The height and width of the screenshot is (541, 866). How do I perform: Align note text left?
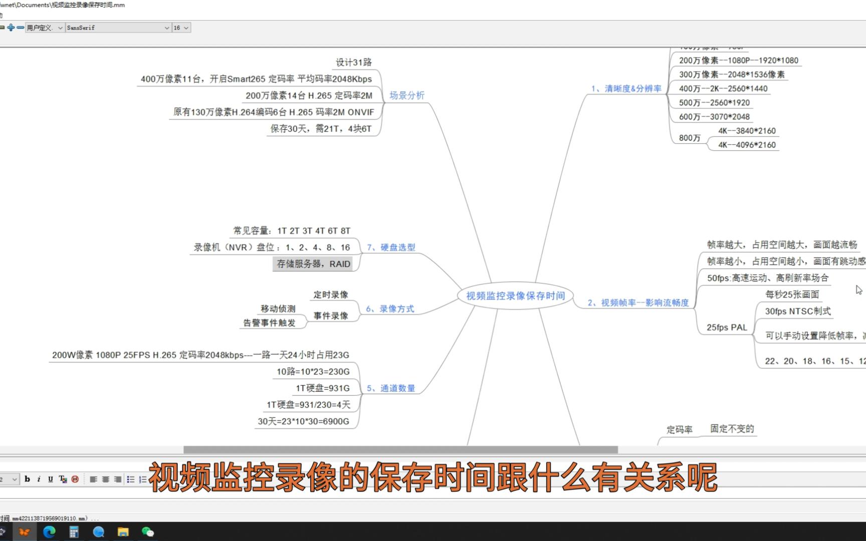93,479
